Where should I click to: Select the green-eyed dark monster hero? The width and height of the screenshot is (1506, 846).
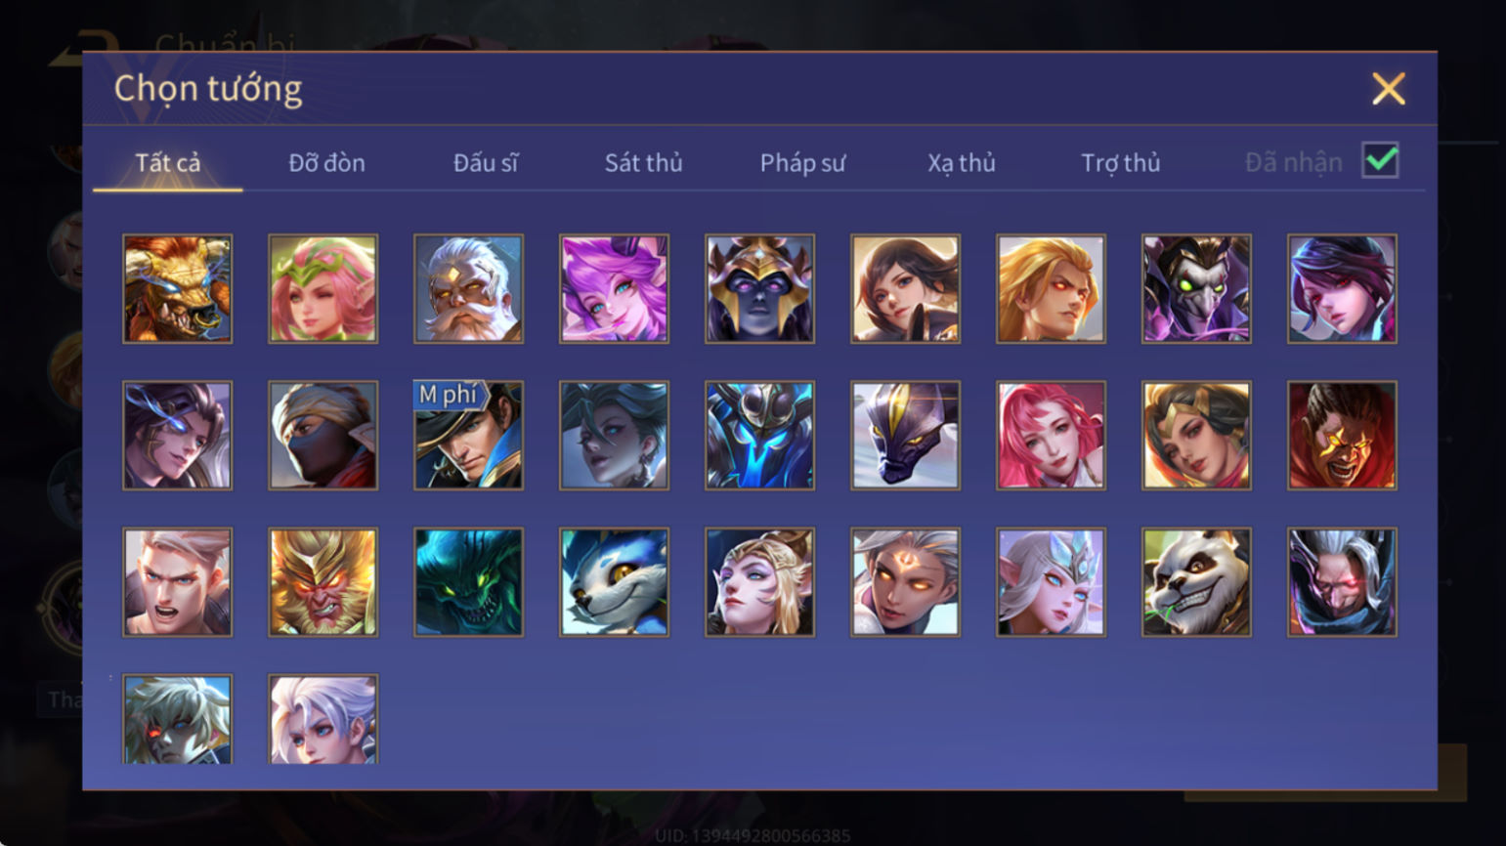pyautogui.click(x=468, y=582)
